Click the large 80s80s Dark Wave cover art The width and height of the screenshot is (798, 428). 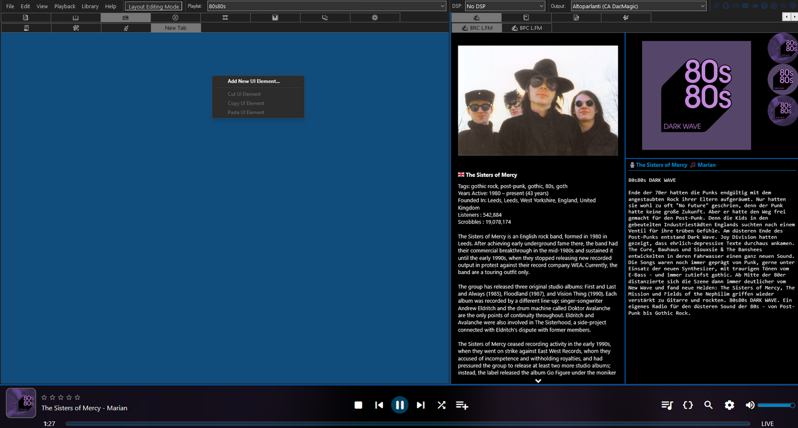696,95
